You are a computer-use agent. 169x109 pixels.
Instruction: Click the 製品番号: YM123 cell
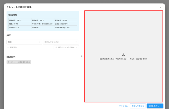point(43,20)
